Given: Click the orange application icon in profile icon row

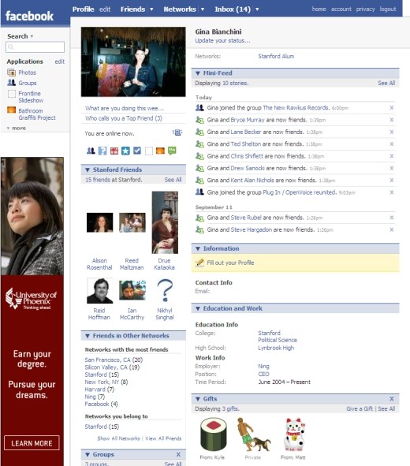Looking at the screenshot, I should 160,151.
